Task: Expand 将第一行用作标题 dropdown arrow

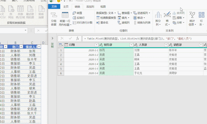Action: click(71, 25)
